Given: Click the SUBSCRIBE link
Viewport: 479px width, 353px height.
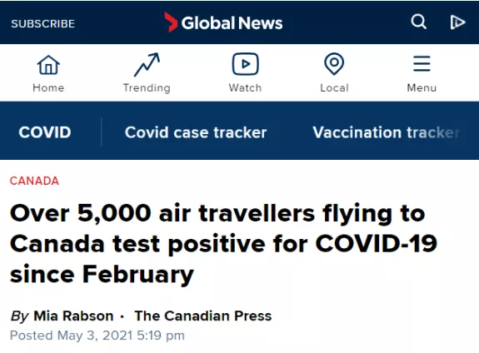Looking at the screenshot, I should tap(42, 23).
